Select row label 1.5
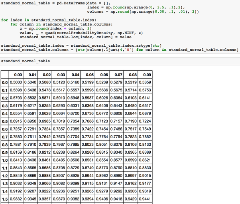Viewport: 240px width, 204px height. tap(5, 199)
